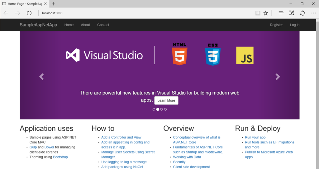Close the Home Page tab
Viewport: 319px width, 169px height.
click(45, 4)
